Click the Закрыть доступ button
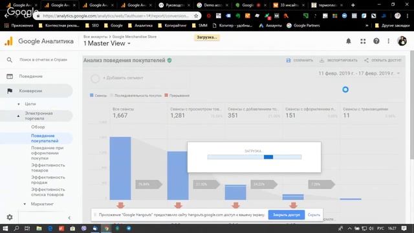The image size is (414, 233). pos(287,215)
